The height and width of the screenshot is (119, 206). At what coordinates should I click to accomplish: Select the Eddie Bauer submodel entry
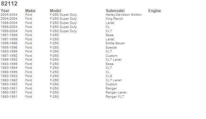pyautogui.click(x=115, y=43)
